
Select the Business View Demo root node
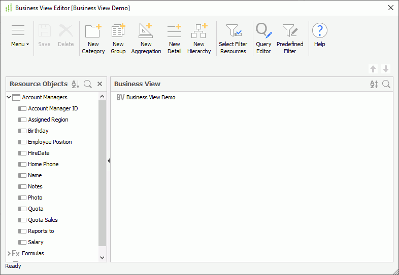click(x=151, y=97)
